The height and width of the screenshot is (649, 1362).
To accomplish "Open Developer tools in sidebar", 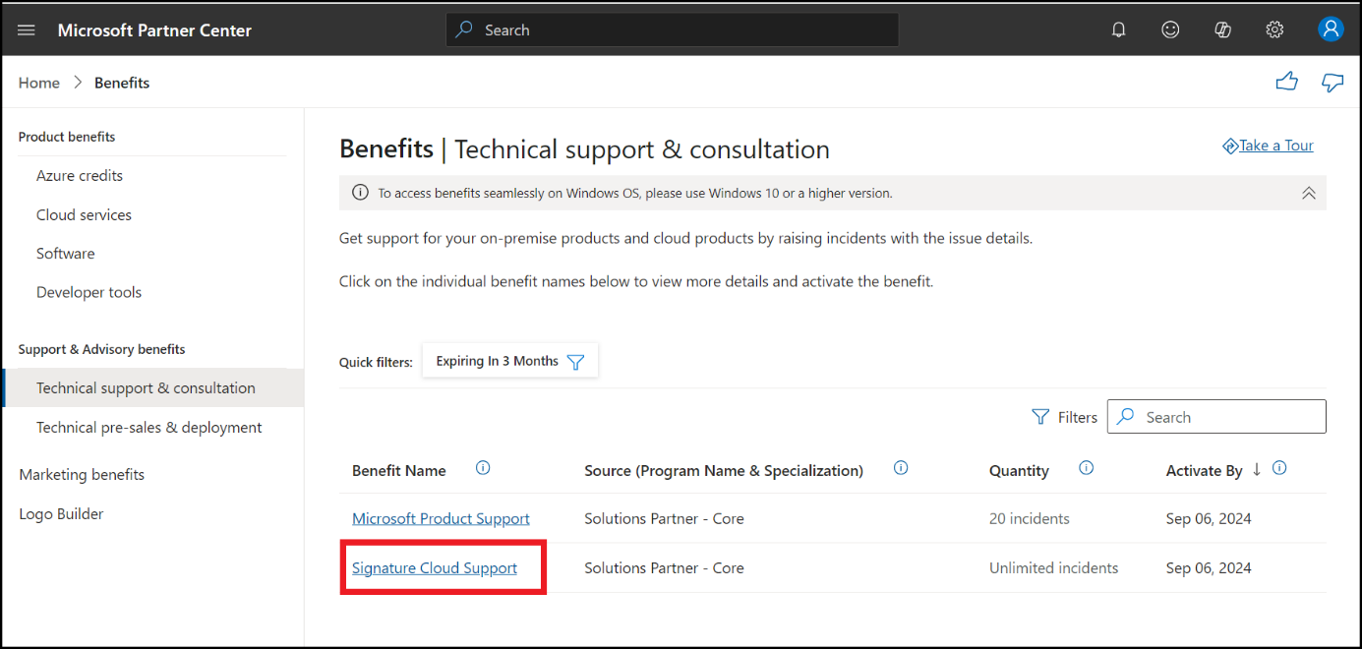I will [x=89, y=292].
